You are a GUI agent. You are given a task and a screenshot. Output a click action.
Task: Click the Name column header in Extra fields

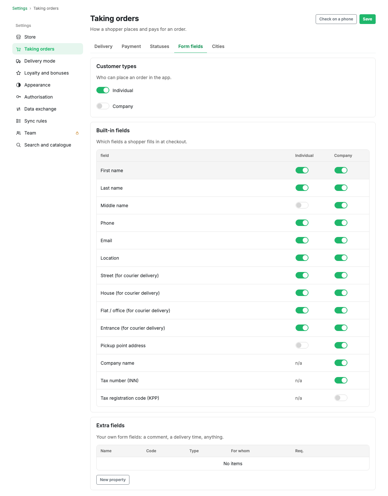click(x=106, y=451)
